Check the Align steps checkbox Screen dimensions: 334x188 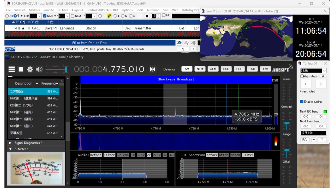pyautogui.click(x=302, y=76)
